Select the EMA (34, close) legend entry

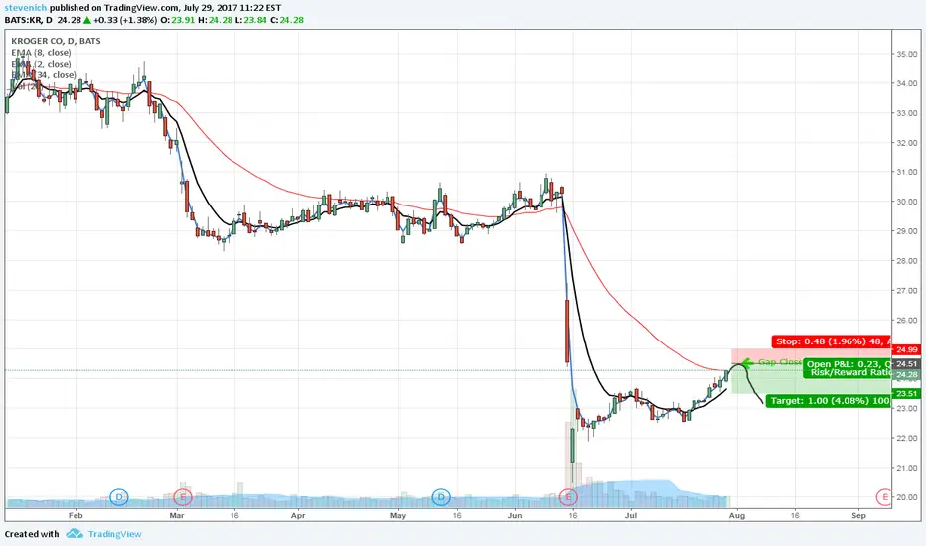44,75
